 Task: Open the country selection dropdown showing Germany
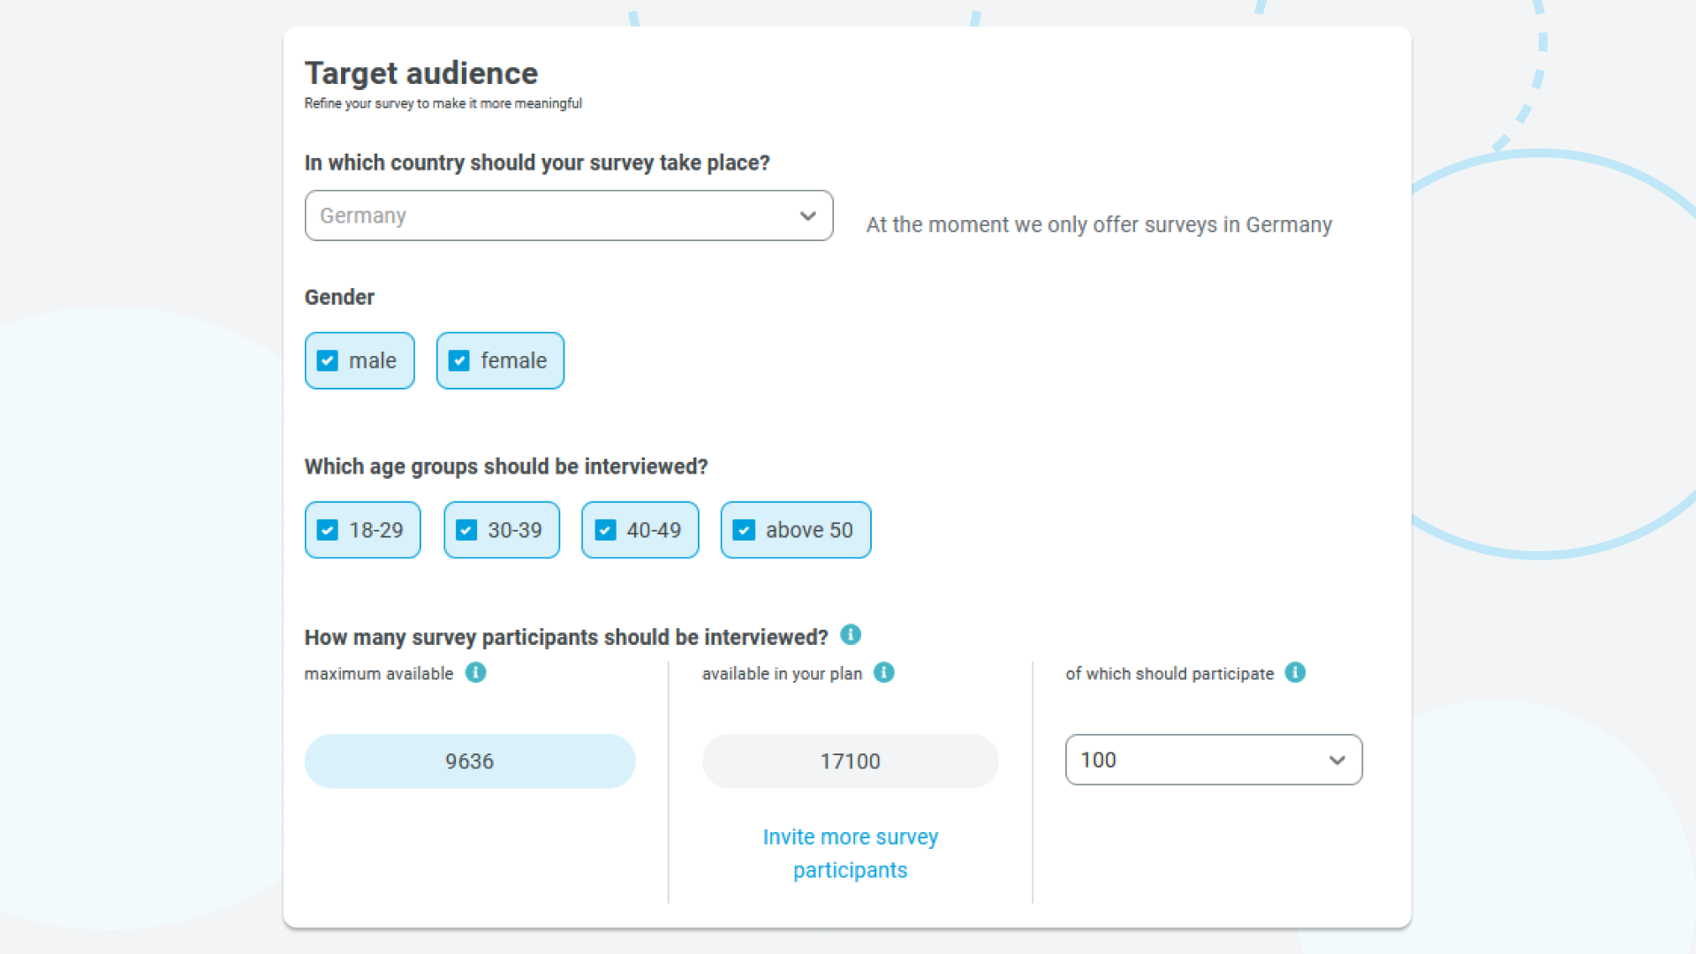coord(569,216)
